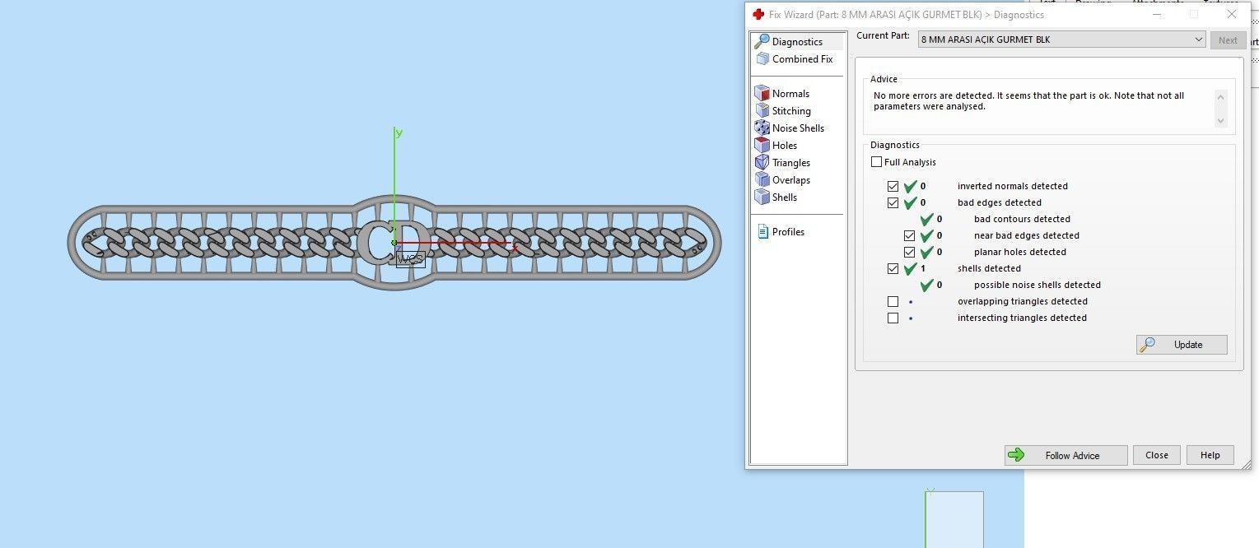The height and width of the screenshot is (548, 1259).
Task: Click the Help button
Action: pos(1210,455)
